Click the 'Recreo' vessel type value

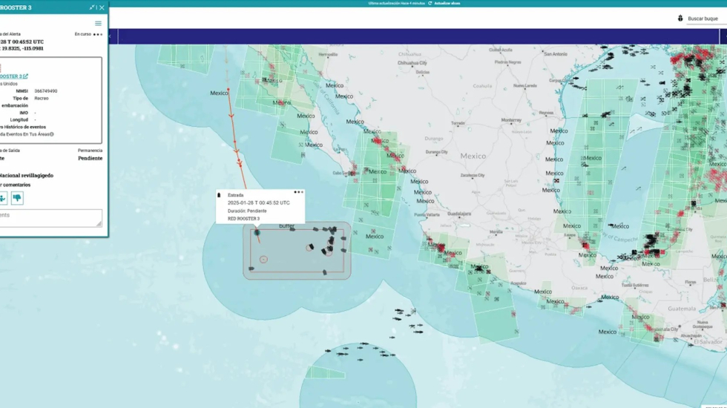[x=42, y=98]
